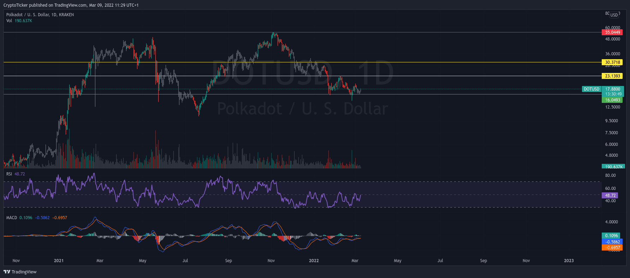The width and height of the screenshot is (630, 278).
Task: Select the purple RSI 48.72 axis label
Action: [x=610, y=196]
